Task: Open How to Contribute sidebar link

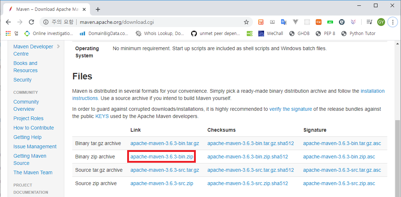Action: tap(34, 128)
